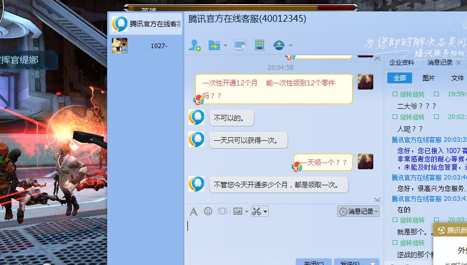Open the emoji smiley picker
The width and height of the screenshot is (467, 265).
tap(208, 211)
